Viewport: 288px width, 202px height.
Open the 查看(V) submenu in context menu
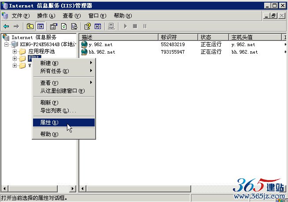pyautogui.click(x=64, y=83)
